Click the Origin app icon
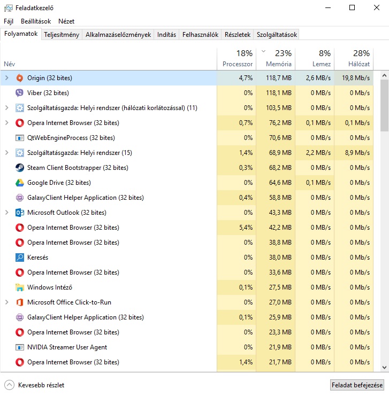 tap(20, 78)
